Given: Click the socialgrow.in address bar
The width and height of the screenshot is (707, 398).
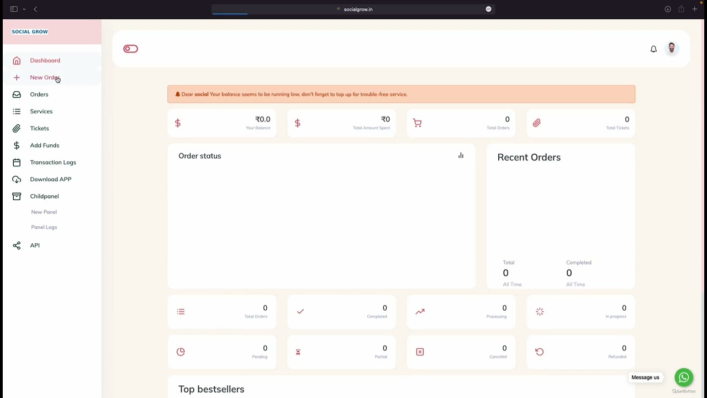Looking at the screenshot, I should point(353,9).
